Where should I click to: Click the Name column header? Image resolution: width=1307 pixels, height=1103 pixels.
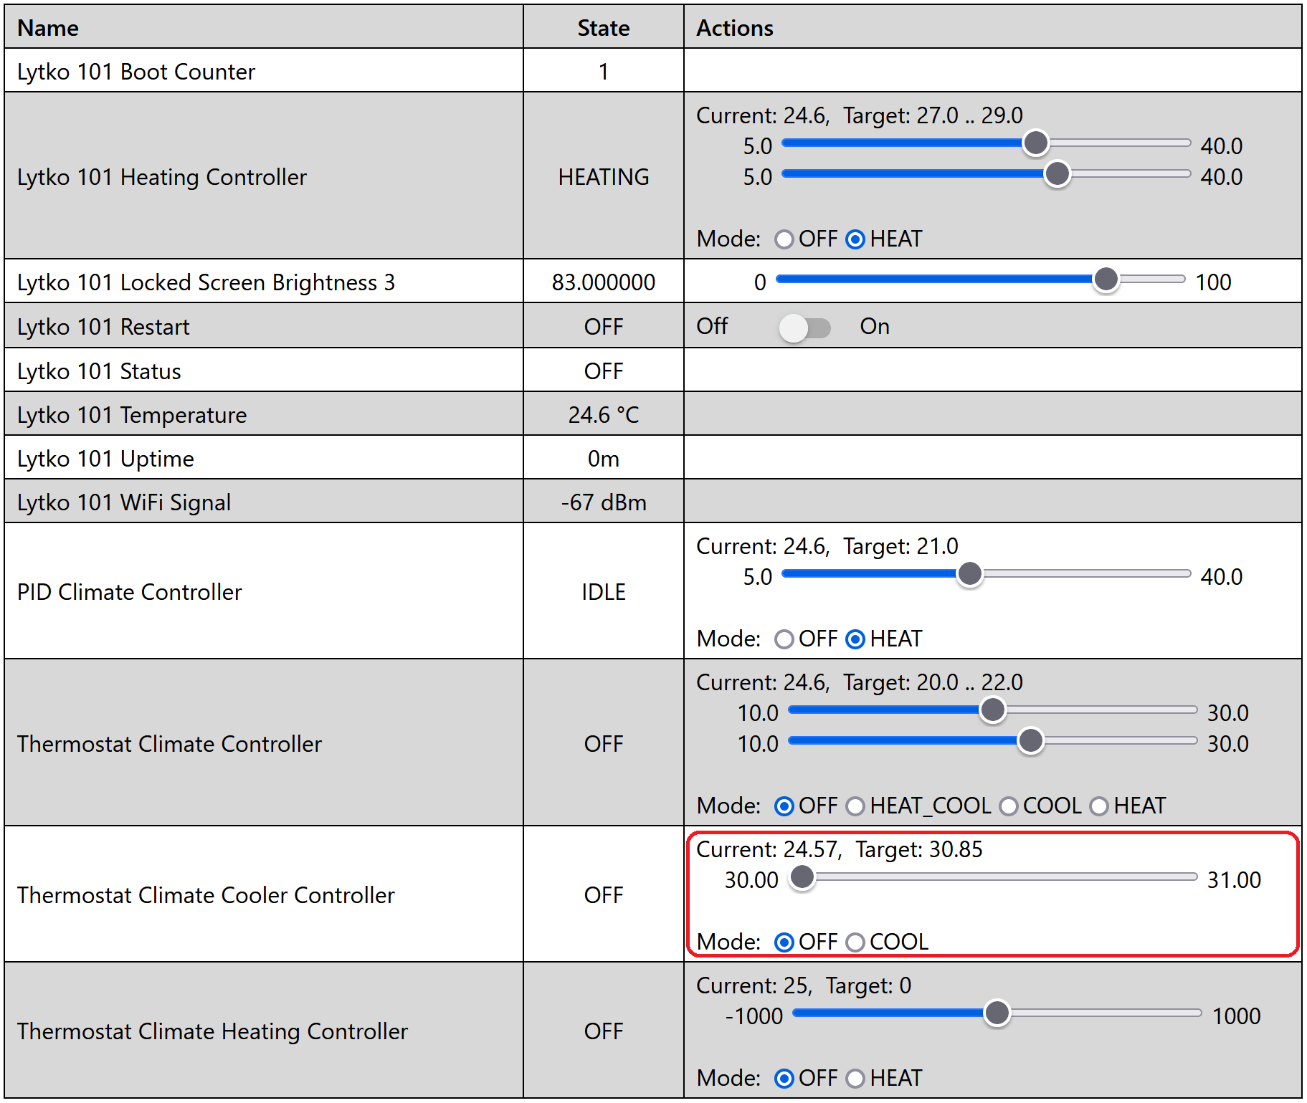(48, 27)
